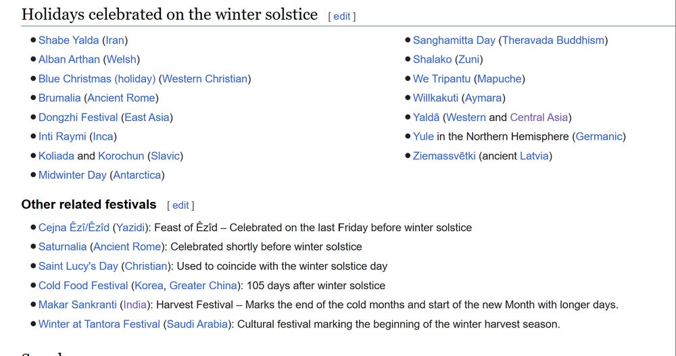Follow the Korochun link
Screen dimensions: 676x356
click(121, 156)
